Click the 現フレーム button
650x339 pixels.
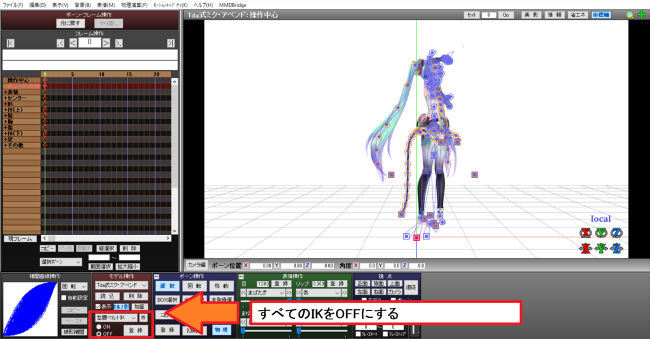[20, 239]
